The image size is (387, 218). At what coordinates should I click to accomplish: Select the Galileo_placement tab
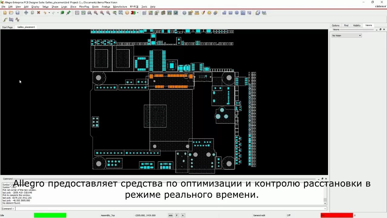[x=26, y=27]
